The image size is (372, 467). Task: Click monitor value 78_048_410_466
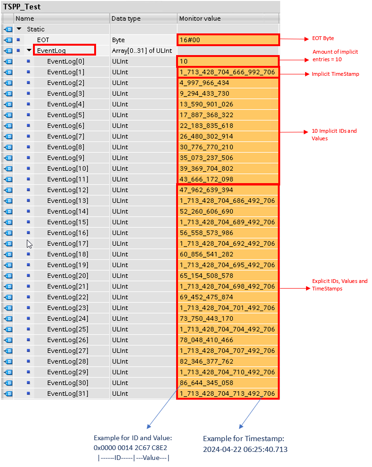coord(228,340)
